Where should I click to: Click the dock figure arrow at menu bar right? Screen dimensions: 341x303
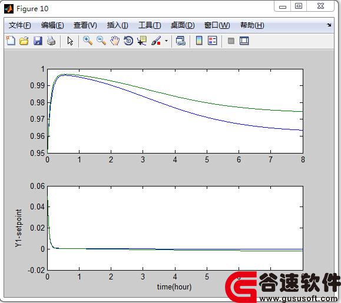pos(329,25)
